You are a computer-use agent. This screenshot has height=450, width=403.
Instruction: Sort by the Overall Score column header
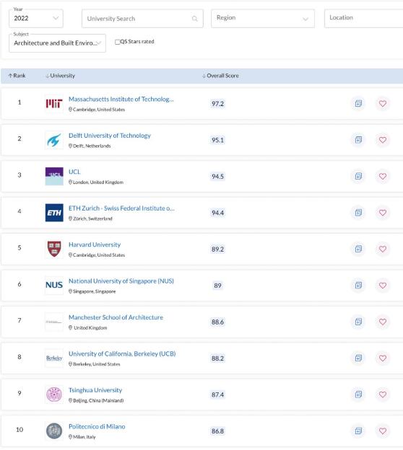click(220, 76)
